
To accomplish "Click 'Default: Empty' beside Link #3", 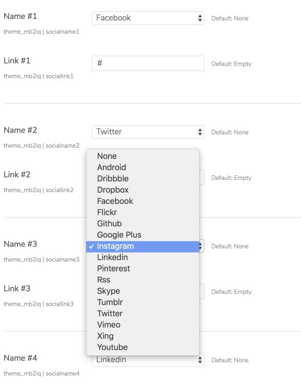I will click(231, 292).
